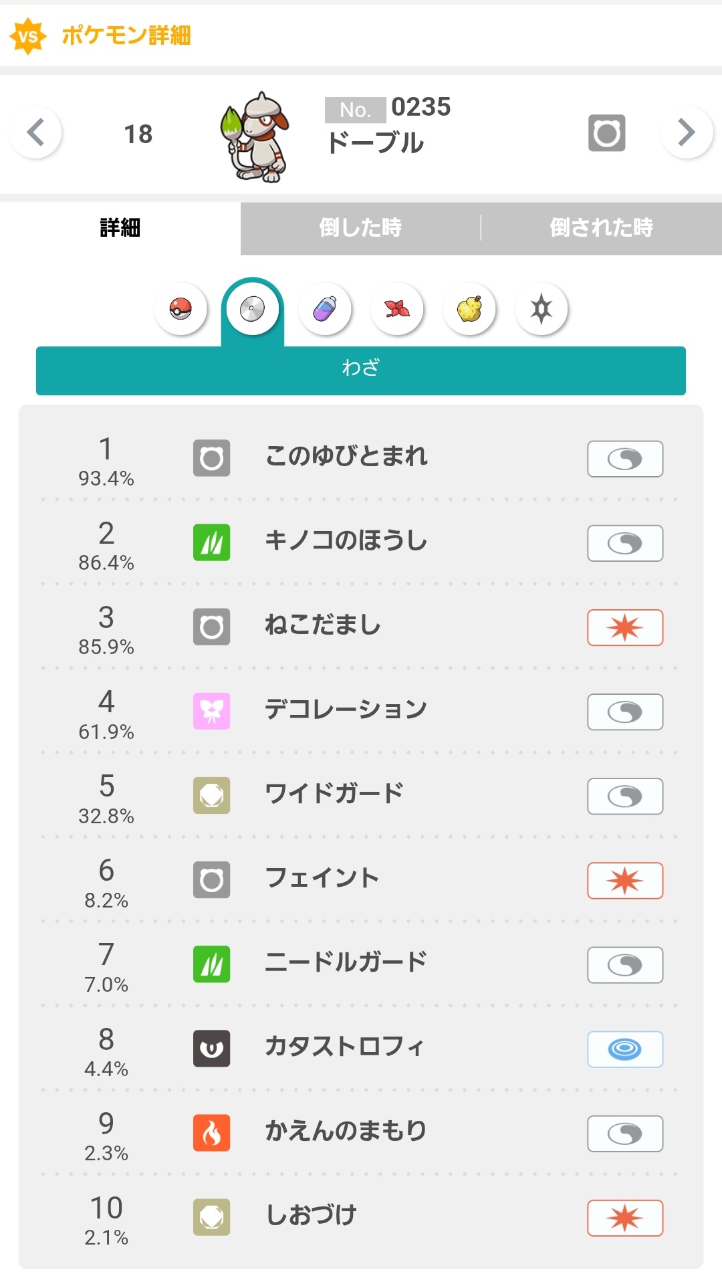
Task: Go to the next Pokémon
Action: point(686,132)
